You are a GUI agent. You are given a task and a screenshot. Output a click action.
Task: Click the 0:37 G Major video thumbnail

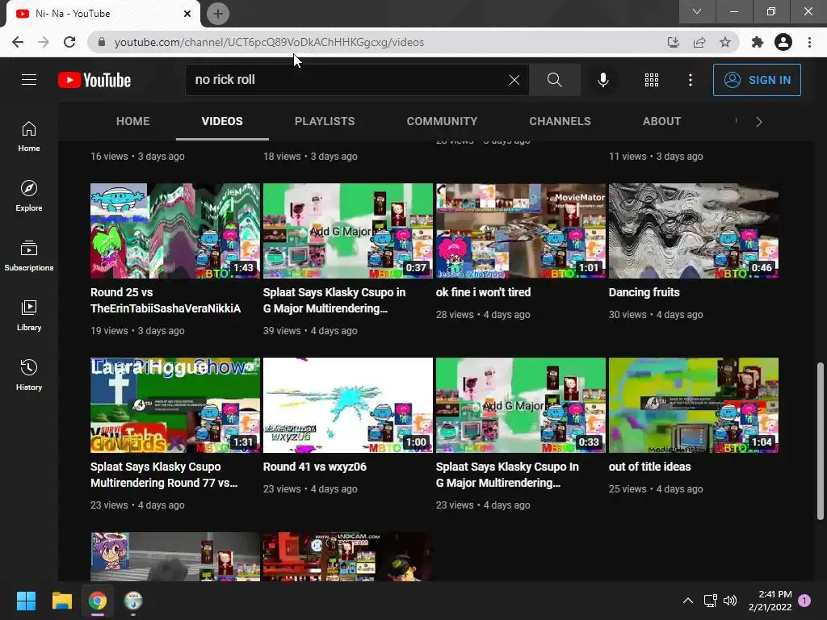(348, 231)
